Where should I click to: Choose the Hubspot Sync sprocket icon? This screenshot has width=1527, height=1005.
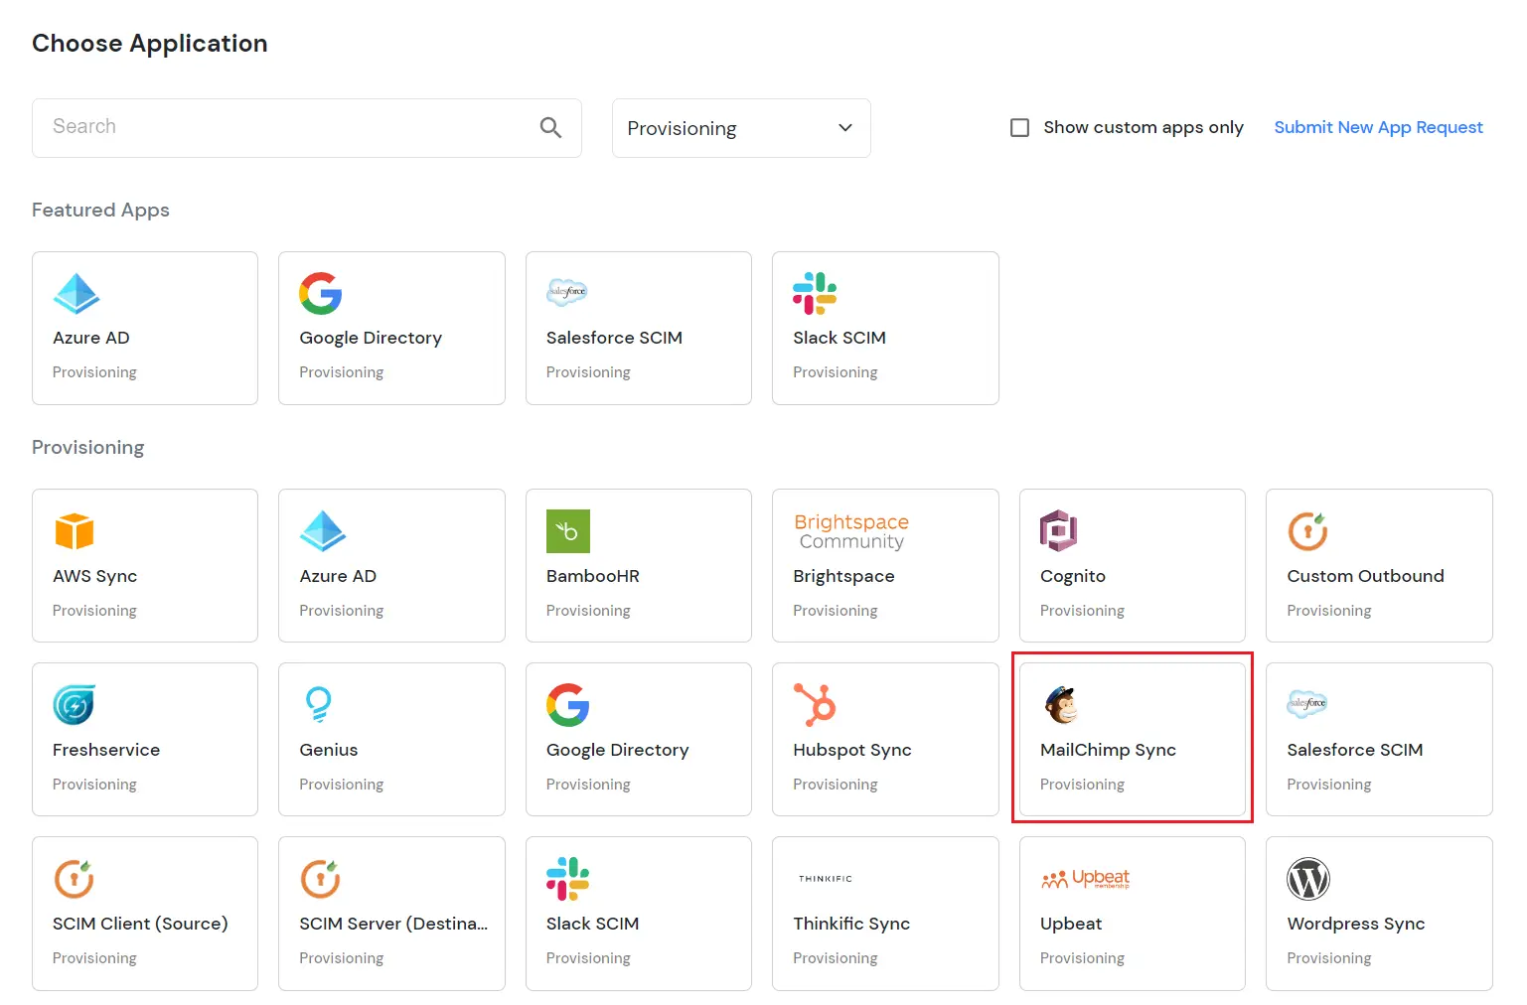pos(815,705)
